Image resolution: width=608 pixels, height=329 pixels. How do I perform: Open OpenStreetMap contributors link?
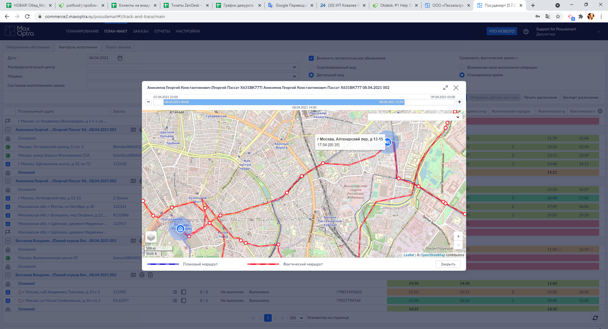click(433, 255)
